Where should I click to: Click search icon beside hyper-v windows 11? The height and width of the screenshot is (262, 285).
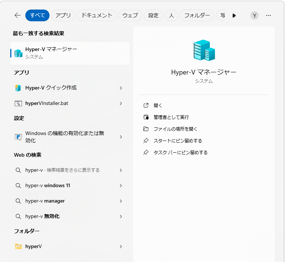point(18,186)
